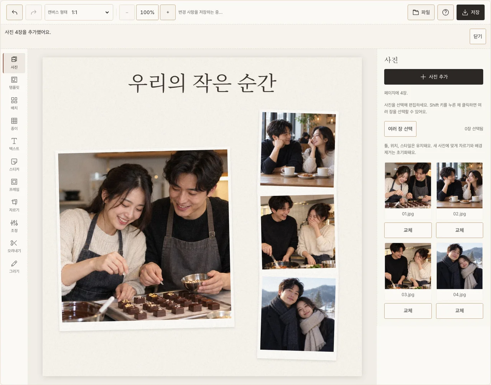Viewport: 491px width, 385px height.
Task: Toggle the 여러 장 선택 multi-select button
Action: click(x=400, y=129)
